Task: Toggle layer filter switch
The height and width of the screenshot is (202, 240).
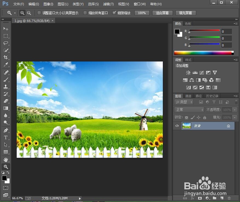Action: (236, 102)
